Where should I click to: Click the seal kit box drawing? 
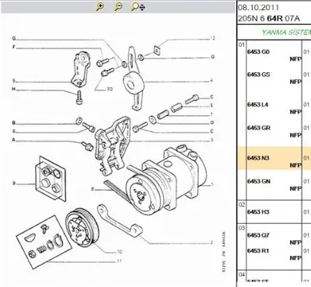(51, 179)
